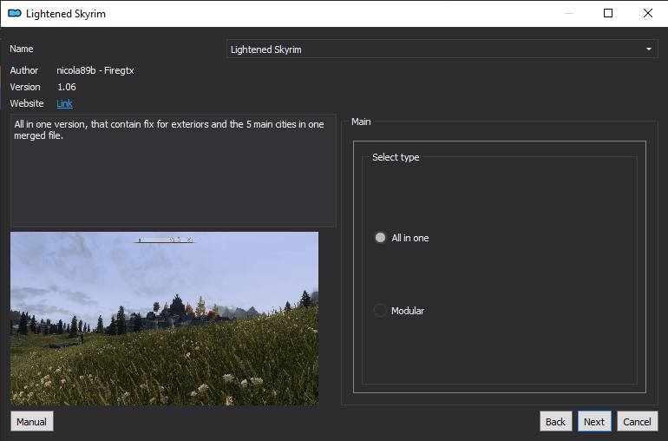Open the Website Link hyperlink
Viewport: 668px width, 441px height.
[x=64, y=103]
